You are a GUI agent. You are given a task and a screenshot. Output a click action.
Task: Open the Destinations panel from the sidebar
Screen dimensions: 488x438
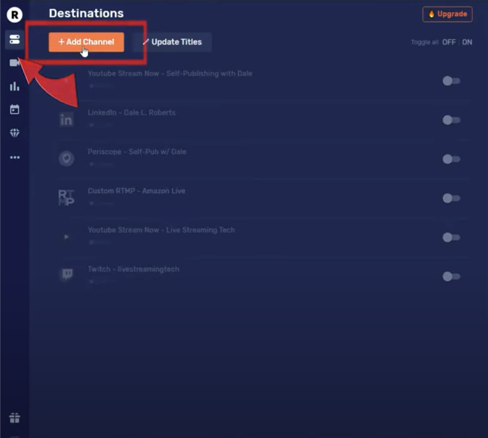[x=14, y=40]
